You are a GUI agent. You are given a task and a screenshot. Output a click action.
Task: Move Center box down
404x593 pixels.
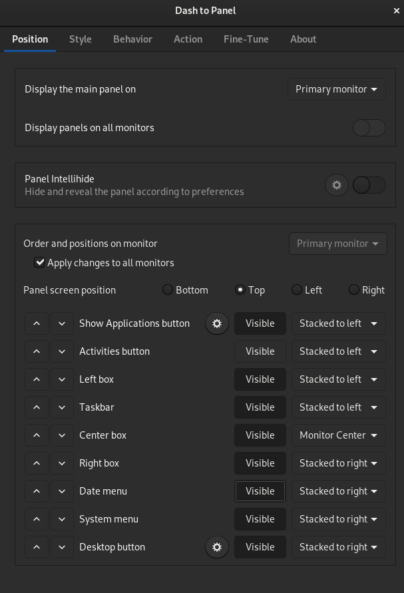point(62,435)
